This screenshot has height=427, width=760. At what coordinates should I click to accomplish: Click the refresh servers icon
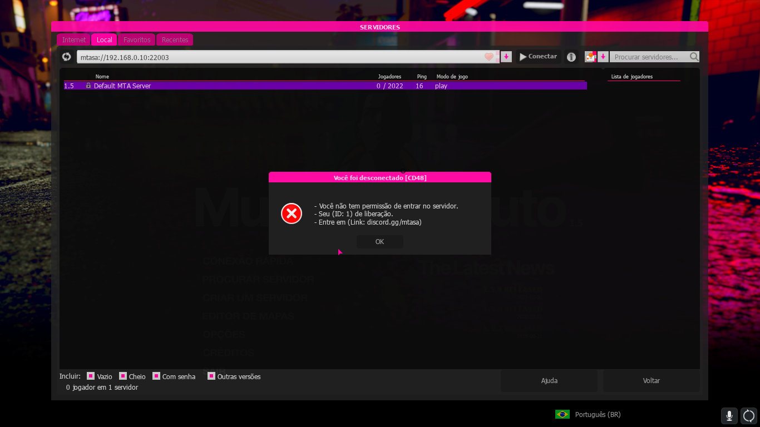pyautogui.click(x=66, y=56)
